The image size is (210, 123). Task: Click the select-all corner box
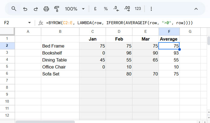pyautogui.click(x=7, y=31)
